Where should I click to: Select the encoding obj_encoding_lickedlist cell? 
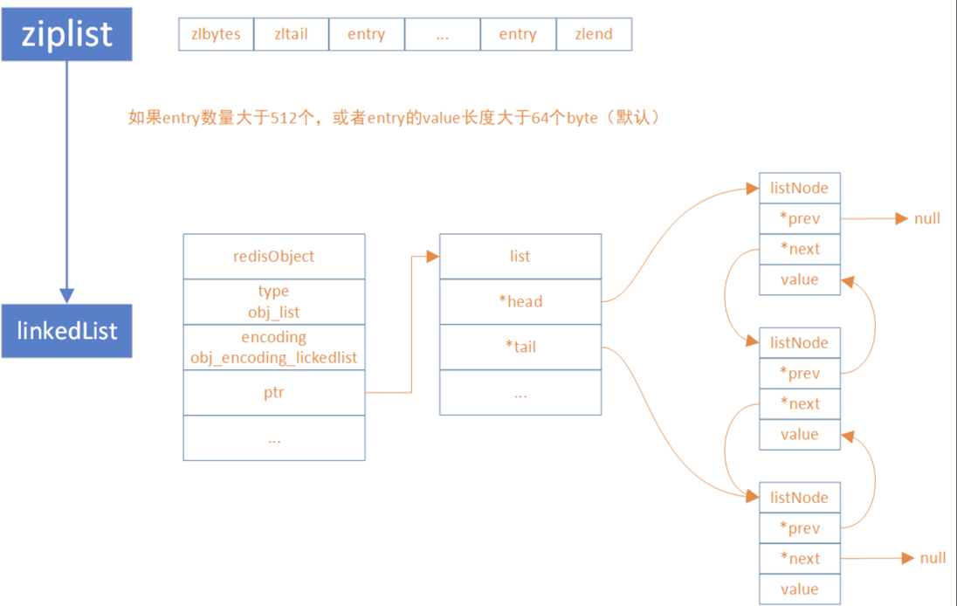pyautogui.click(x=273, y=347)
